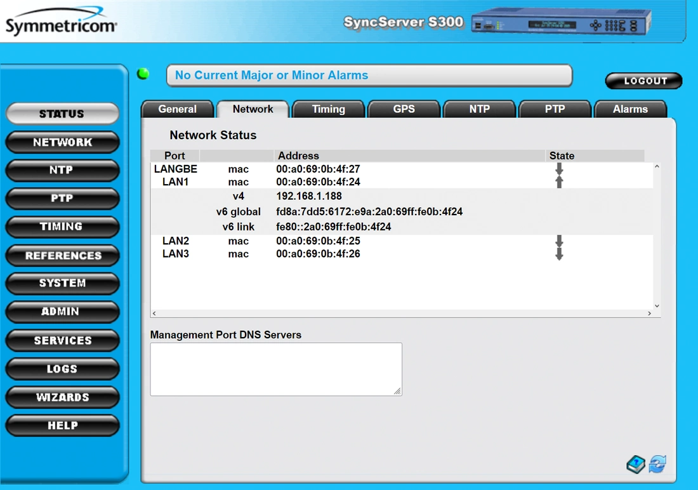Image resolution: width=698 pixels, height=490 pixels.
Task: Go to the GPS tab
Action: (404, 109)
